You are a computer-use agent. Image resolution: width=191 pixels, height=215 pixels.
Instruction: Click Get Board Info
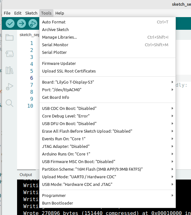[x=56, y=98]
